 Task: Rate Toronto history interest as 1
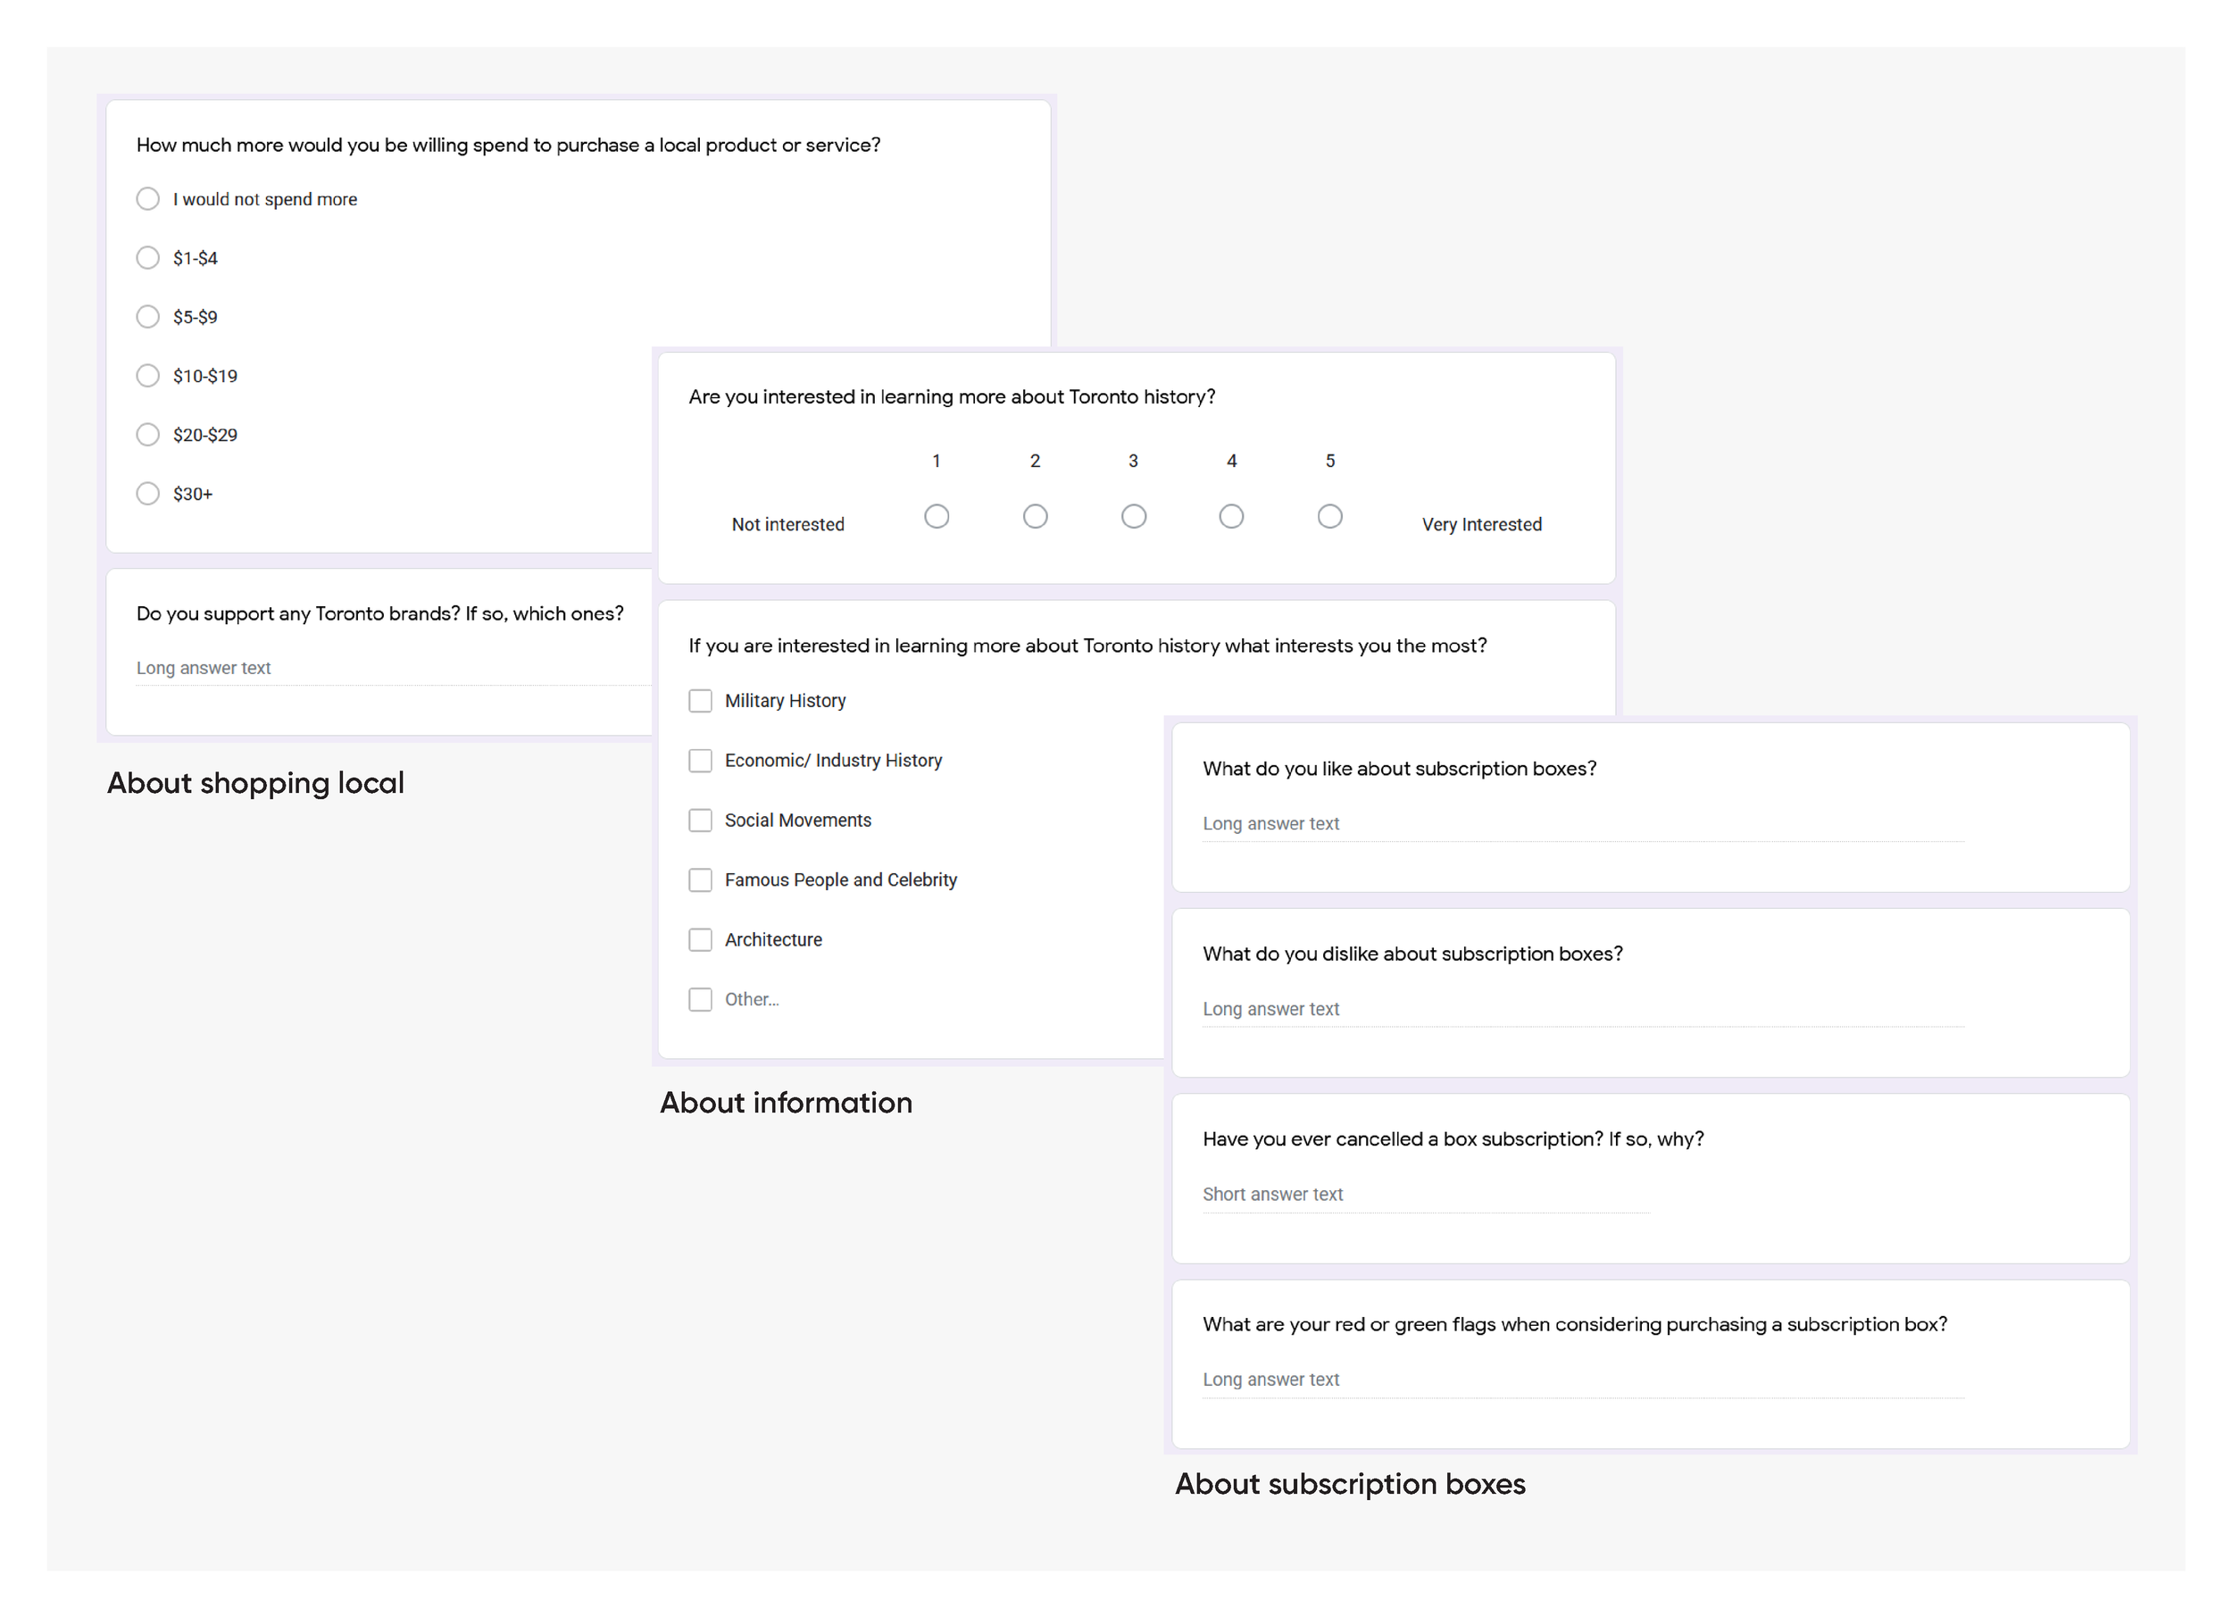tap(937, 517)
